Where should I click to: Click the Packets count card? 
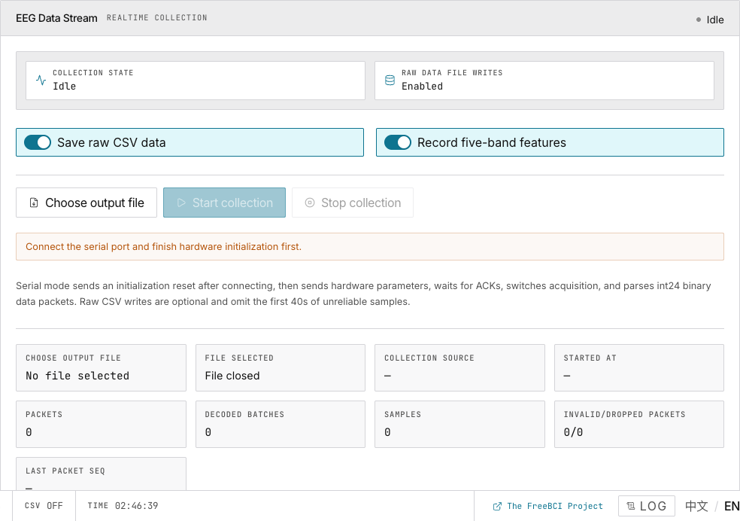click(x=101, y=424)
